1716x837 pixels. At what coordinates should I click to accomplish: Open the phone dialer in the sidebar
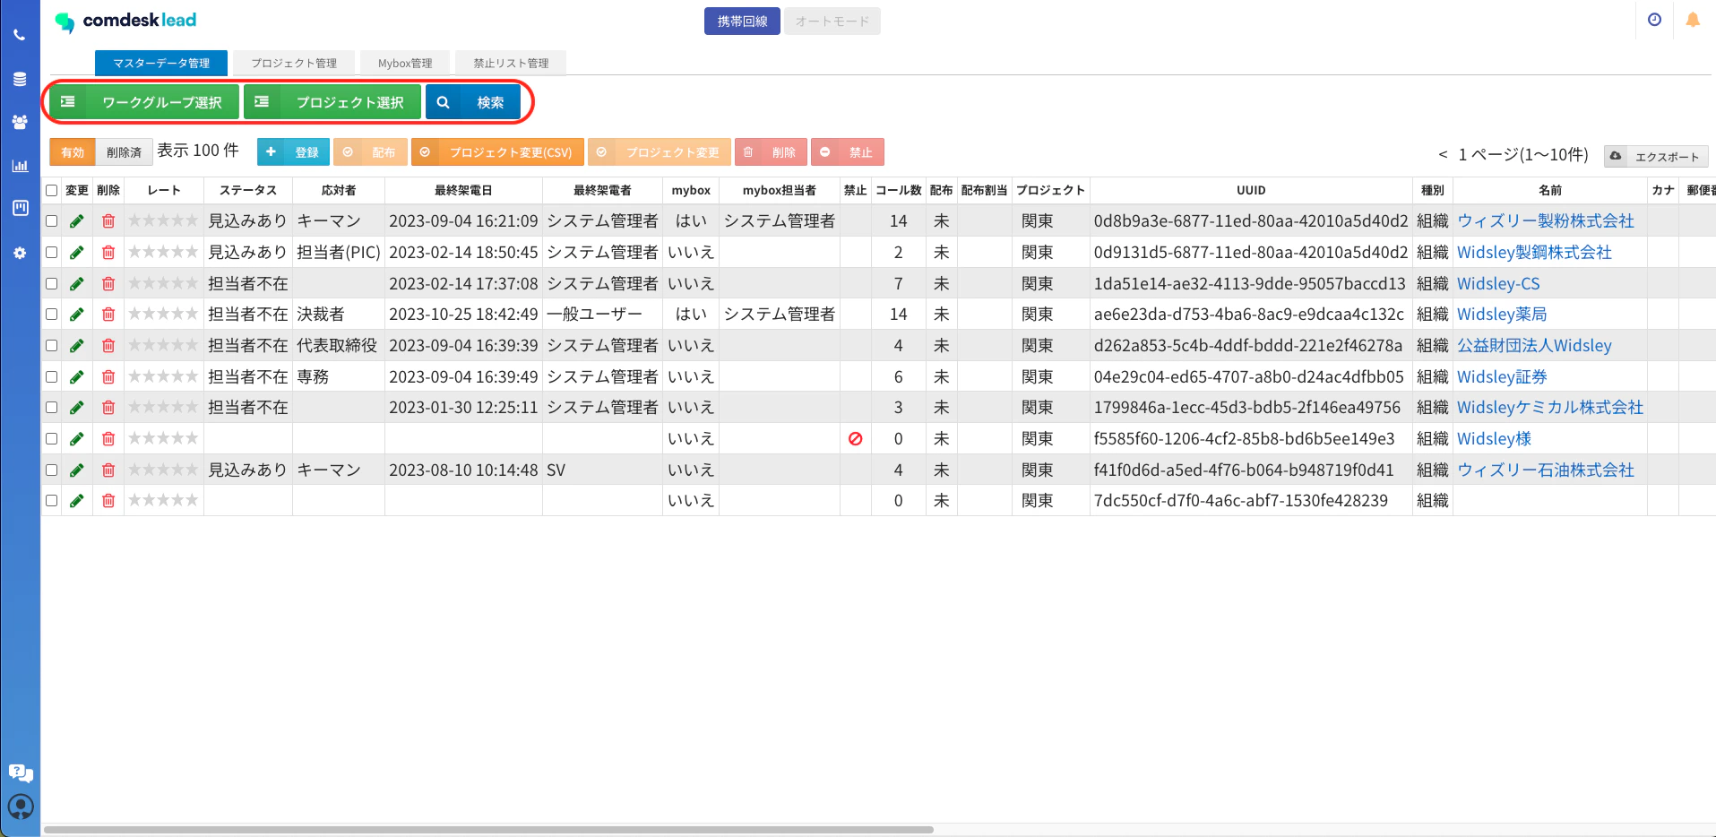[20, 35]
